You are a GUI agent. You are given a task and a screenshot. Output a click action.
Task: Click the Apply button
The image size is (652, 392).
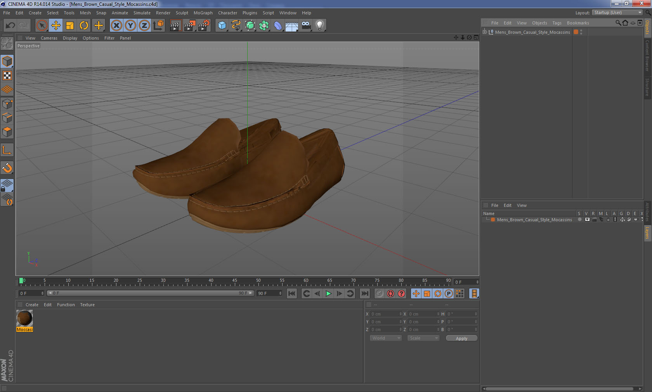pyautogui.click(x=461, y=338)
